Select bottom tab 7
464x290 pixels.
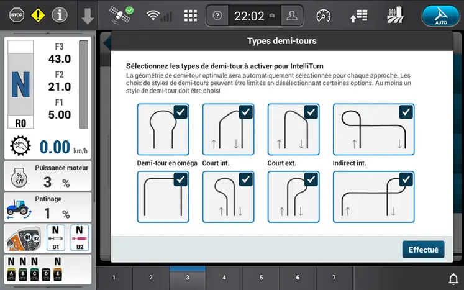(334, 278)
